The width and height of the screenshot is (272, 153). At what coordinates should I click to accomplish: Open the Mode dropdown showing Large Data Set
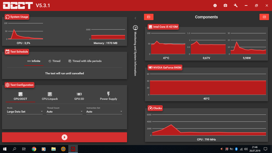pyautogui.click(x=25, y=112)
